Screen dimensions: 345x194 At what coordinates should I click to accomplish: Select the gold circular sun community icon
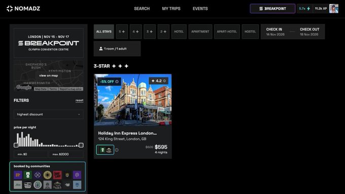[48, 175]
